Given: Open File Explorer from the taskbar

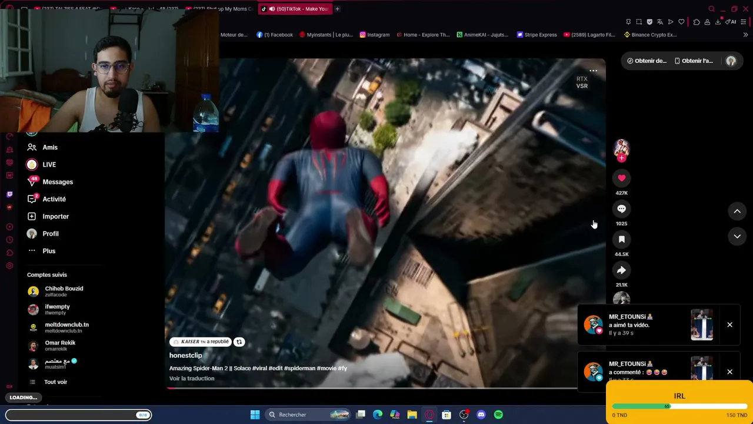Looking at the screenshot, I should [412, 415].
